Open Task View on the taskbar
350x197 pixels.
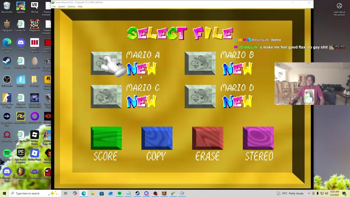[66, 193]
